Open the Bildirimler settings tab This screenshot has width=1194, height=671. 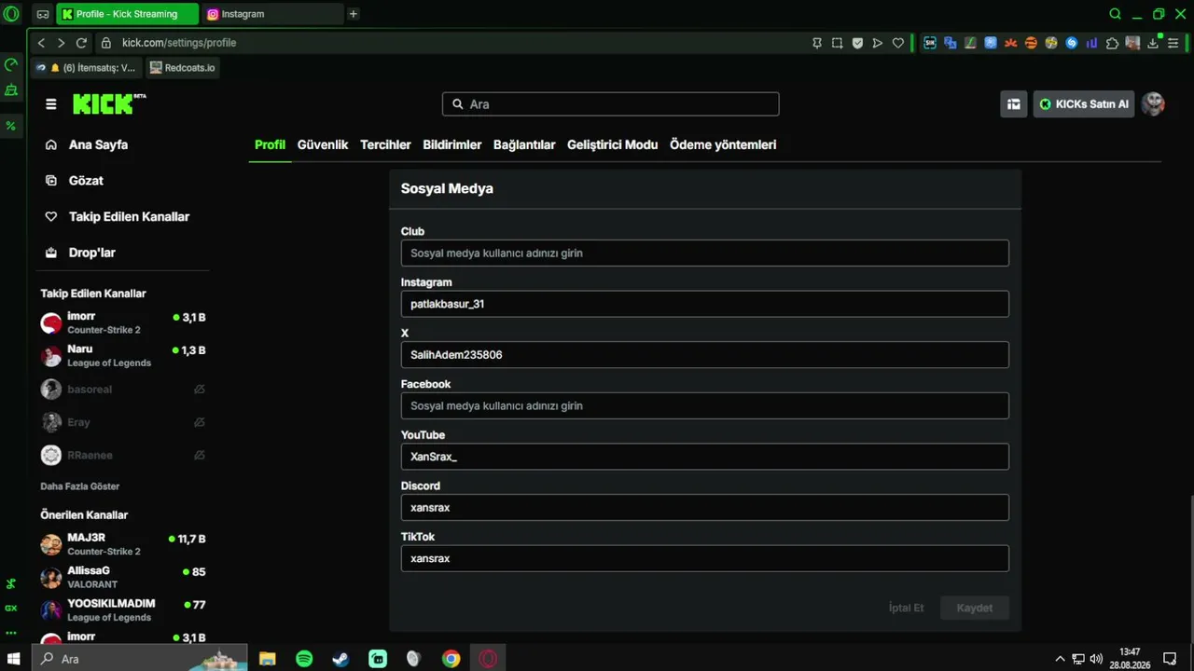pos(452,144)
